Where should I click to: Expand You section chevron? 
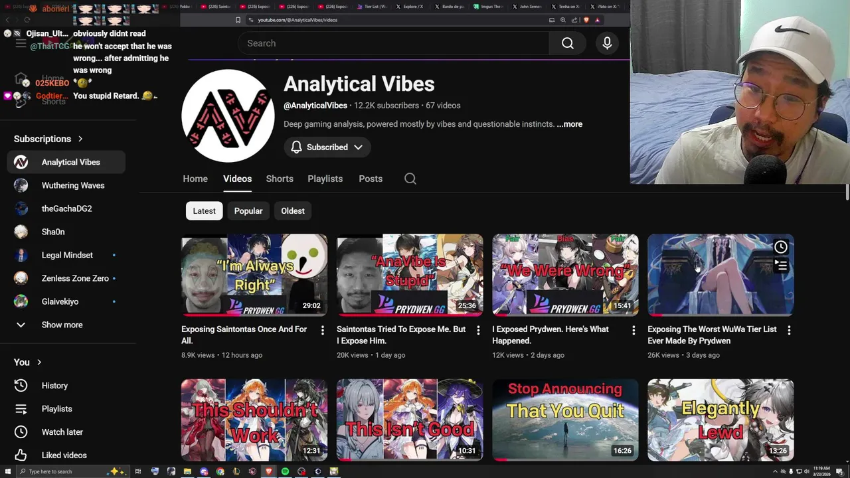click(39, 362)
